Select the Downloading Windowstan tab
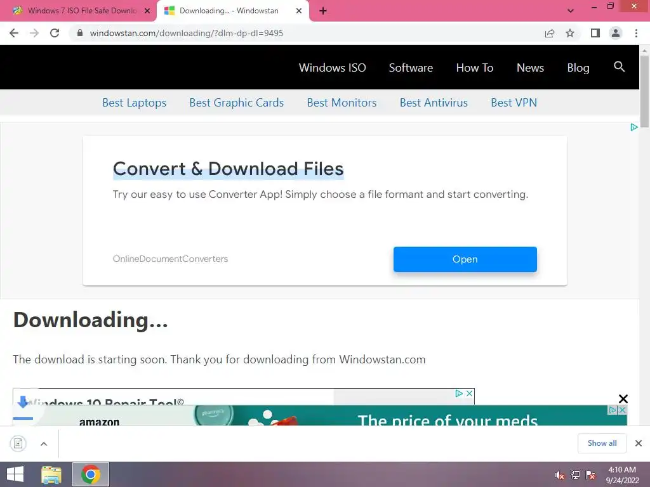Image resolution: width=650 pixels, height=487 pixels. (229, 11)
